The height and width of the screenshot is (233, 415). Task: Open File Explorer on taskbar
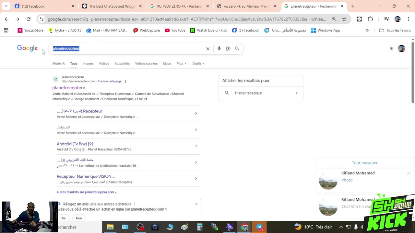(x=110, y=227)
